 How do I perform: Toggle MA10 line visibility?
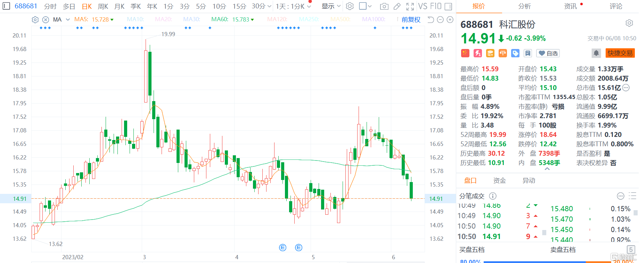coord(135,19)
